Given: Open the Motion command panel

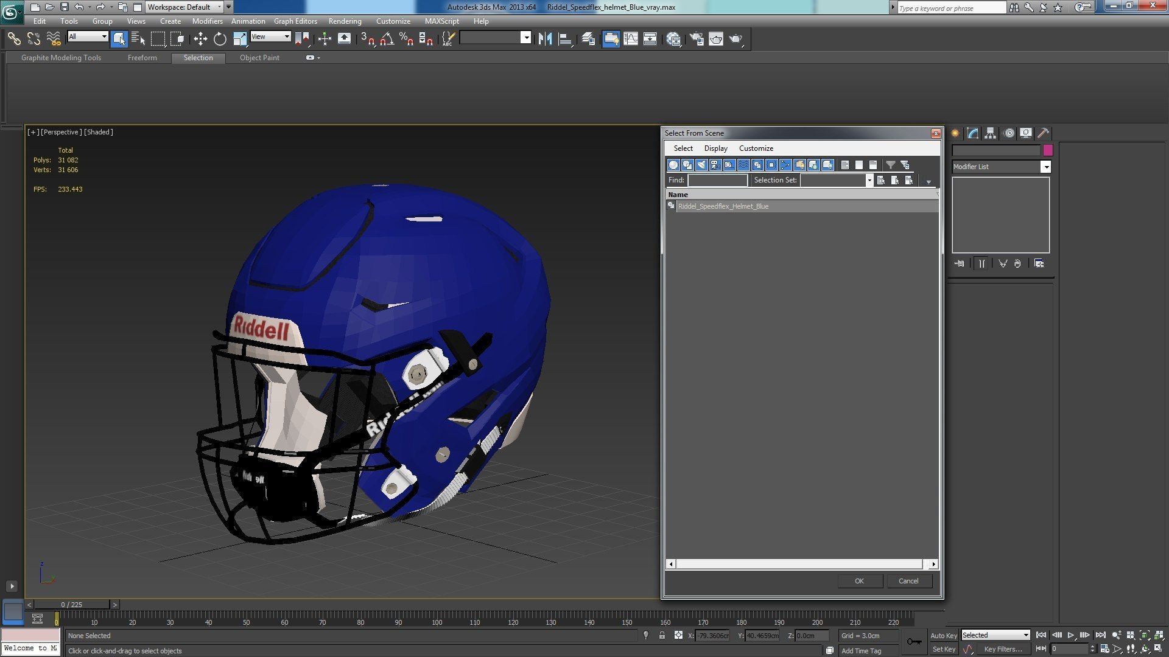Looking at the screenshot, I should point(1009,133).
